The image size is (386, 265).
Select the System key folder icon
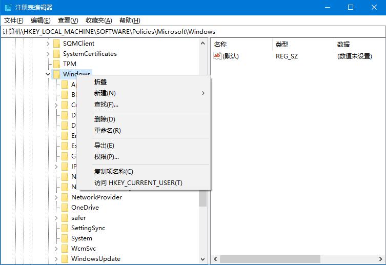[65, 238]
